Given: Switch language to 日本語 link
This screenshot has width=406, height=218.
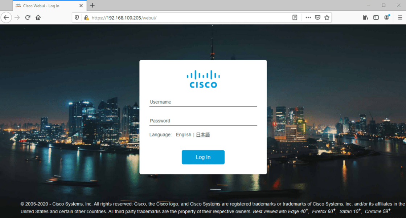Looking at the screenshot, I should click(203, 135).
